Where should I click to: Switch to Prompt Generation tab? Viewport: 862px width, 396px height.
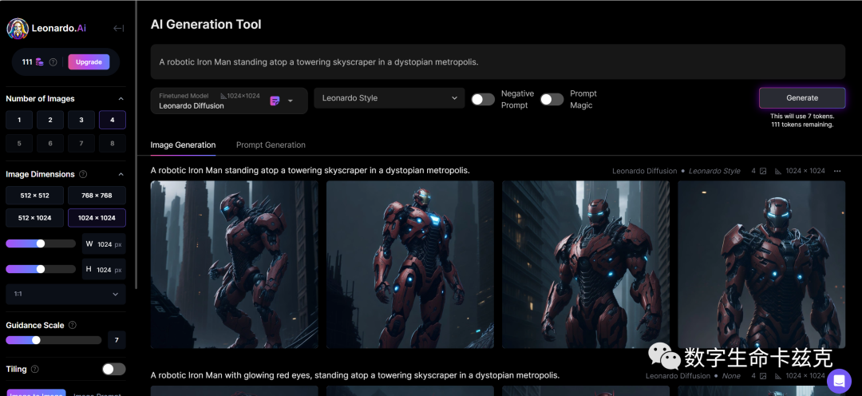click(x=271, y=145)
